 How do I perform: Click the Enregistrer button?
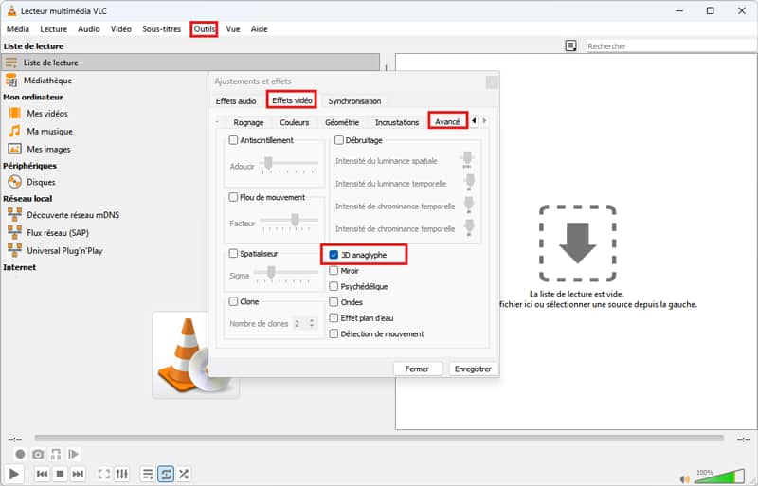473,369
